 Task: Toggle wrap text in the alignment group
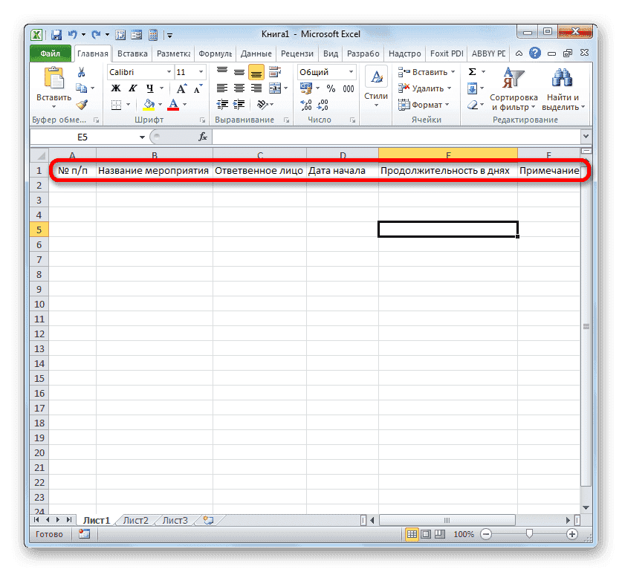pyautogui.click(x=273, y=72)
